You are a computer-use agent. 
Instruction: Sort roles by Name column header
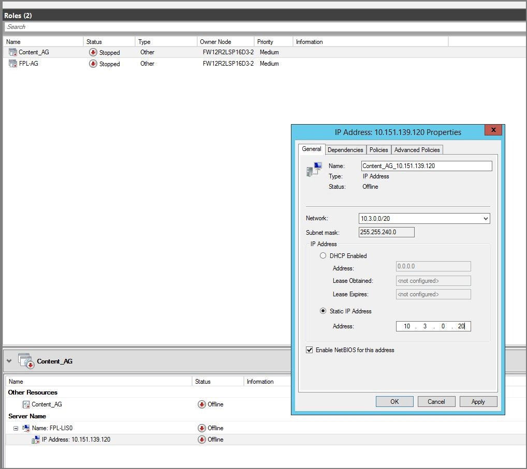[x=43, y=42]
